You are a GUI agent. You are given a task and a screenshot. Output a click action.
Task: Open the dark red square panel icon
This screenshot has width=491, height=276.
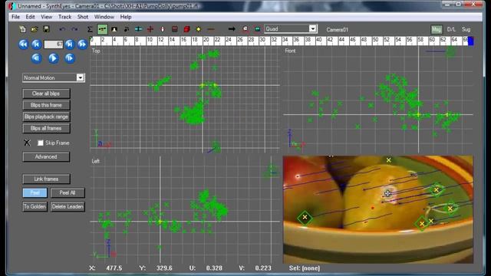point(175,29)
